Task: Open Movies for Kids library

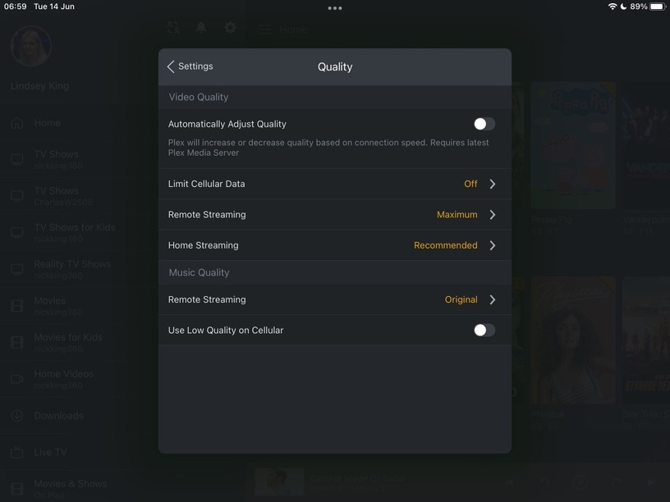Action: (68, 342)
